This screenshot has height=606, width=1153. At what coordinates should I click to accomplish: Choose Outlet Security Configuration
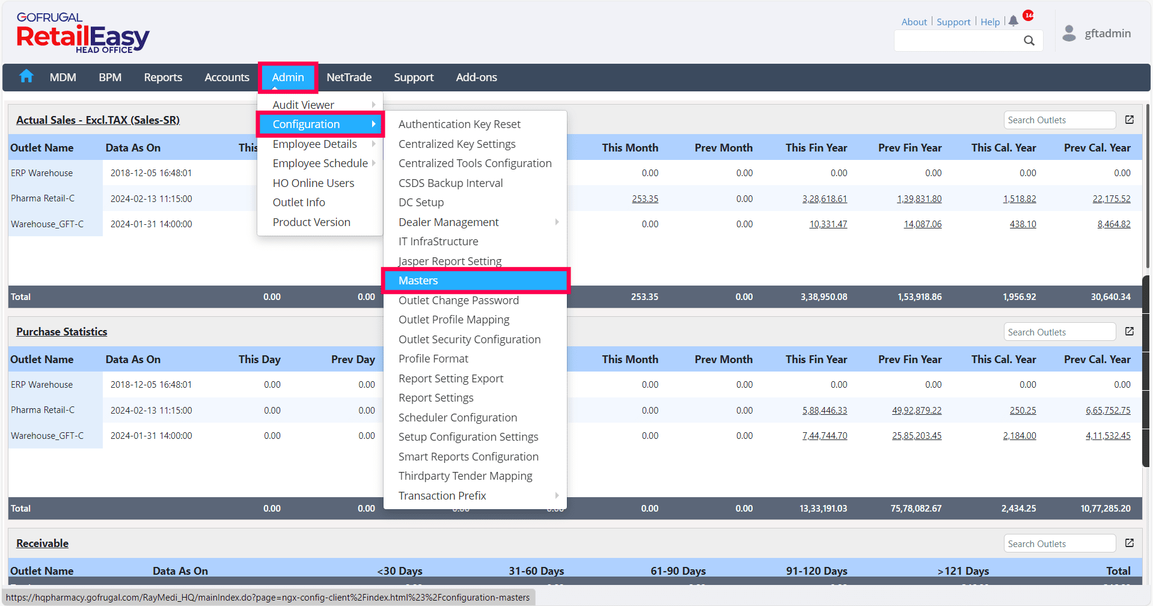pos(469,339)
